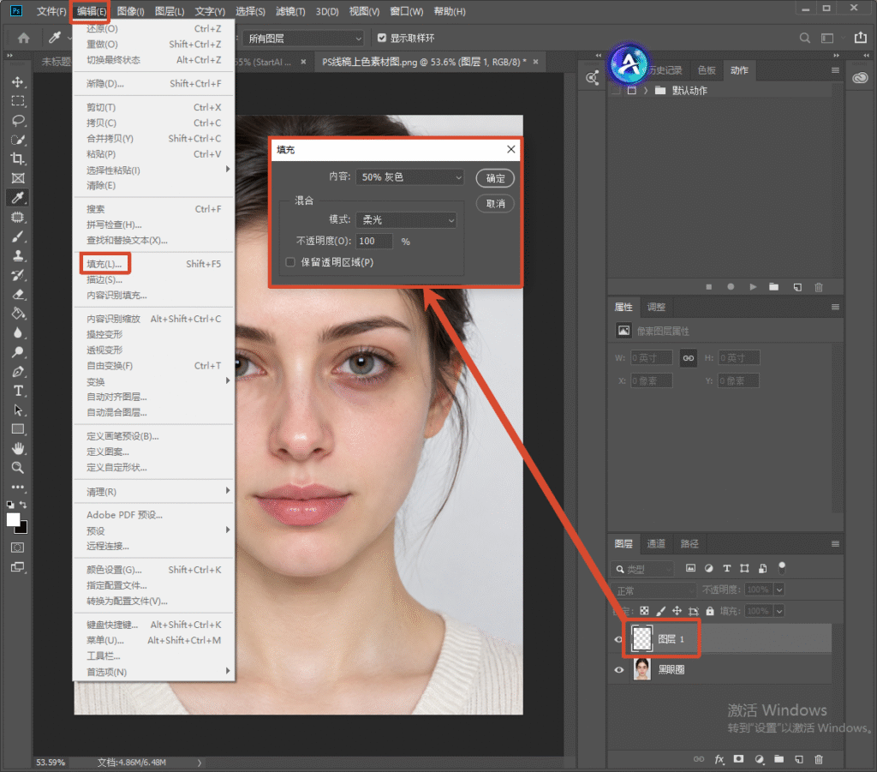
Task: Switch to 通道 tab
Action: 655,543
